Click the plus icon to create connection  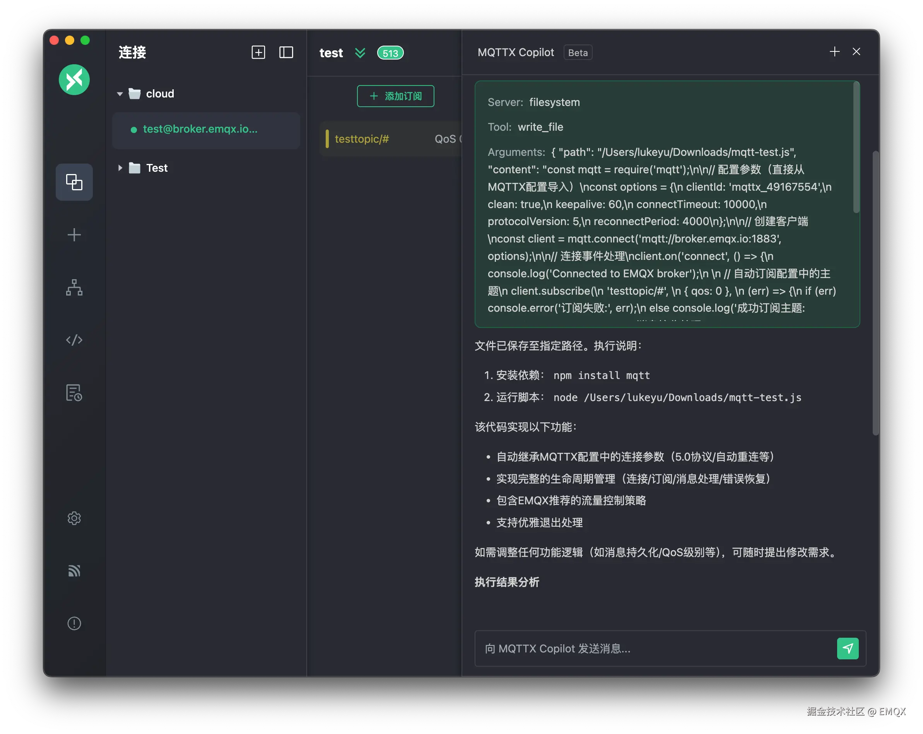[74, 235]
